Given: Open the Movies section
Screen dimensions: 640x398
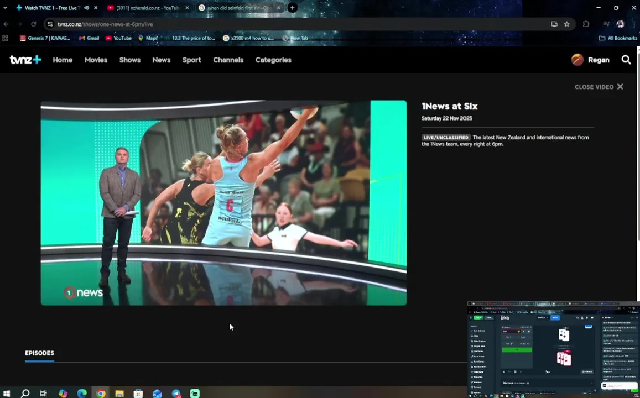Looking at the screenshot, I should [x=96, y=60].
